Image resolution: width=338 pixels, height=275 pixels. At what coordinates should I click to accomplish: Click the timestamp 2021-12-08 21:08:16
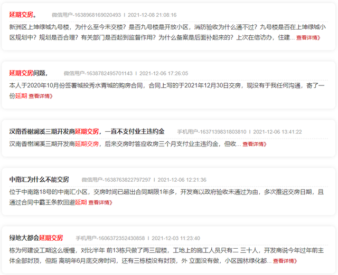(x=152, y=15)
